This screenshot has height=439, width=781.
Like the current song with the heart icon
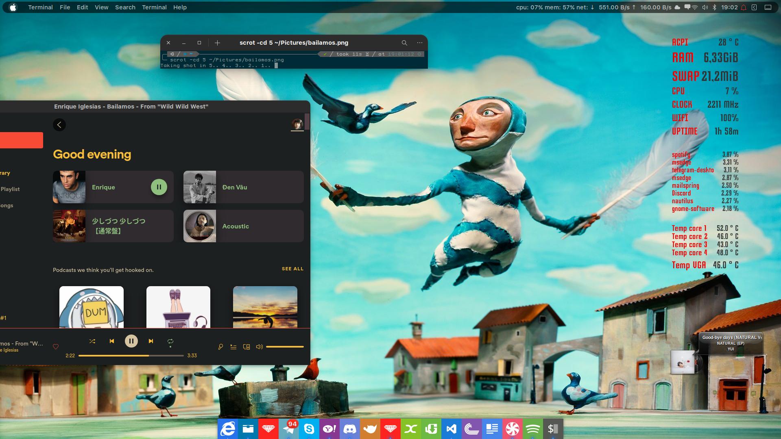[56, 347]
